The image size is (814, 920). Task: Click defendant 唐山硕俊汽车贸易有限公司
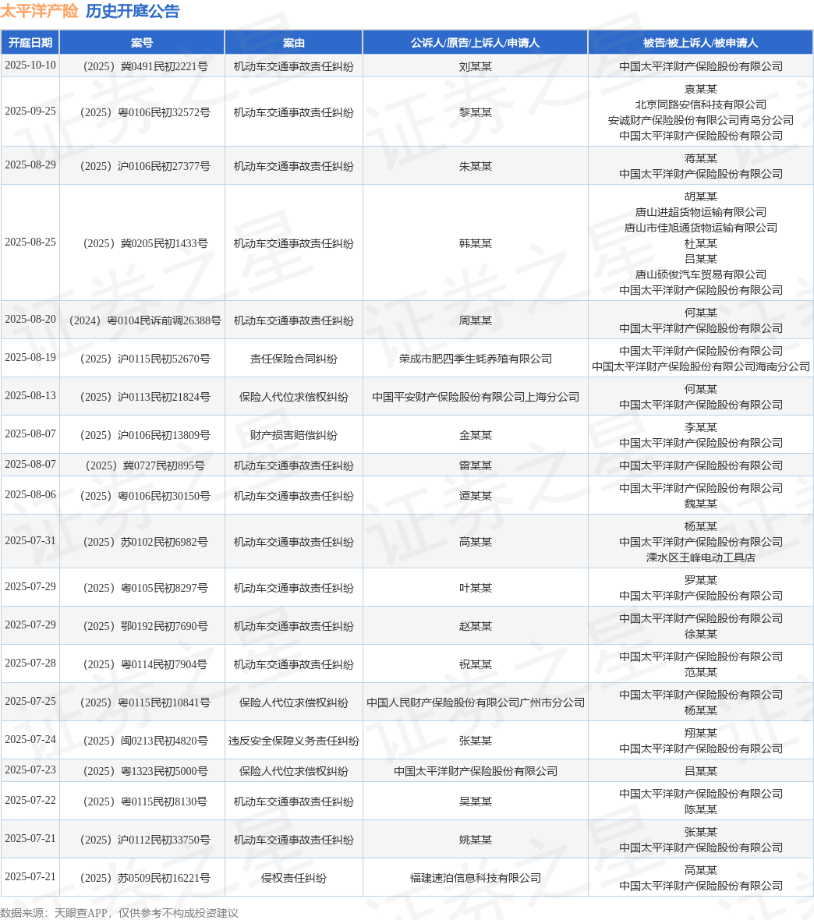pos(701,274)
